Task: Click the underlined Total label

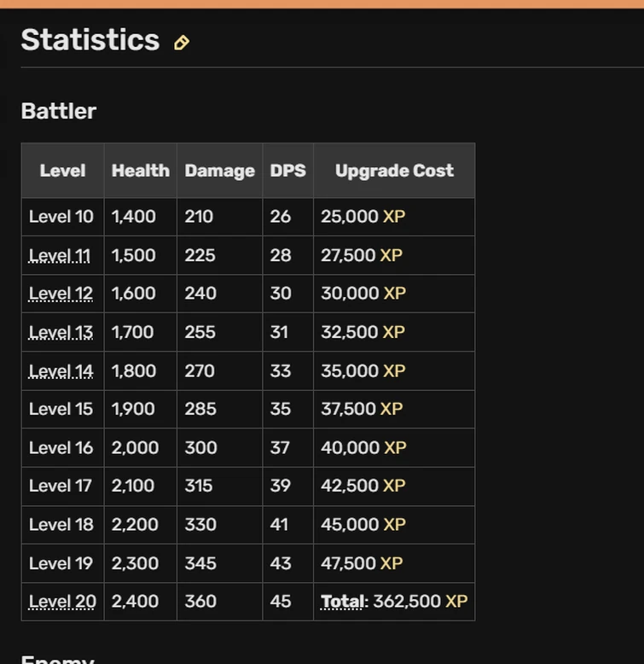Action: pos(342,602)
